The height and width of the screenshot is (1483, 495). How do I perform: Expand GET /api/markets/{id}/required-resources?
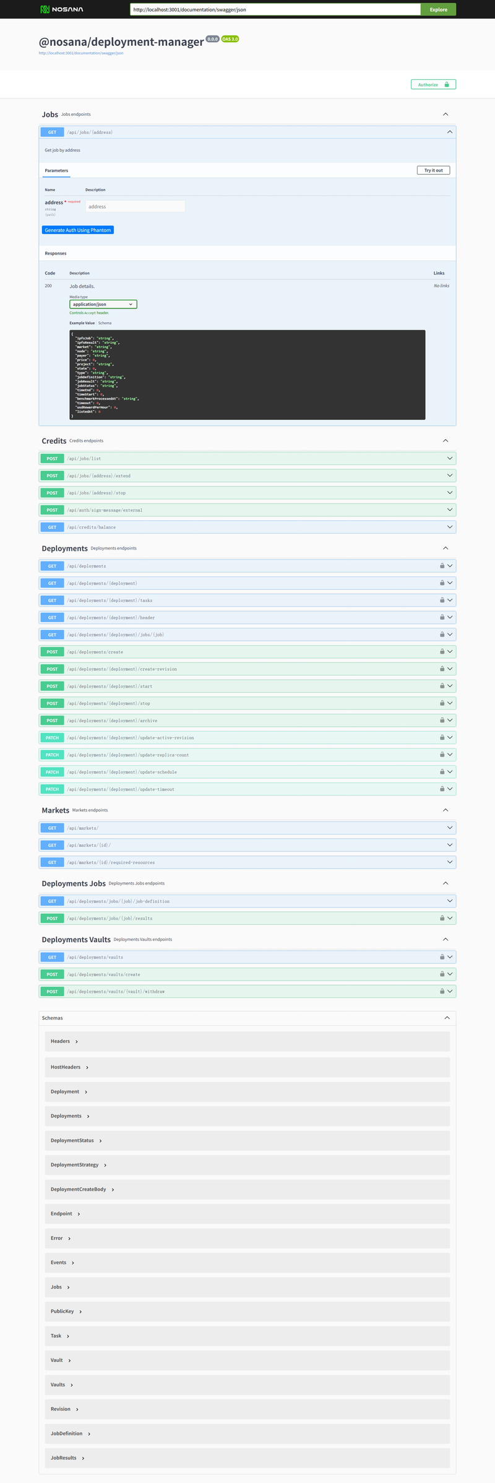tap(247, 862)
